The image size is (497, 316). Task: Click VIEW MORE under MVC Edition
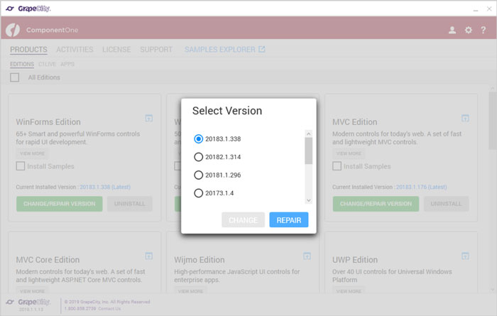(349, 153)
